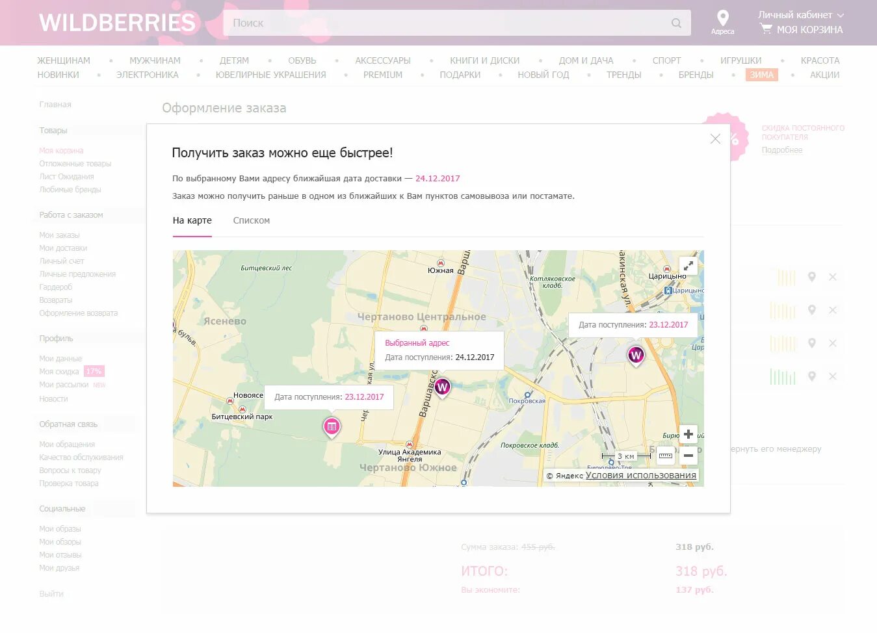Open the Подарки menu item
This screenshot has width=877, height=633.
pyautogui.click(x=460, y=75)
